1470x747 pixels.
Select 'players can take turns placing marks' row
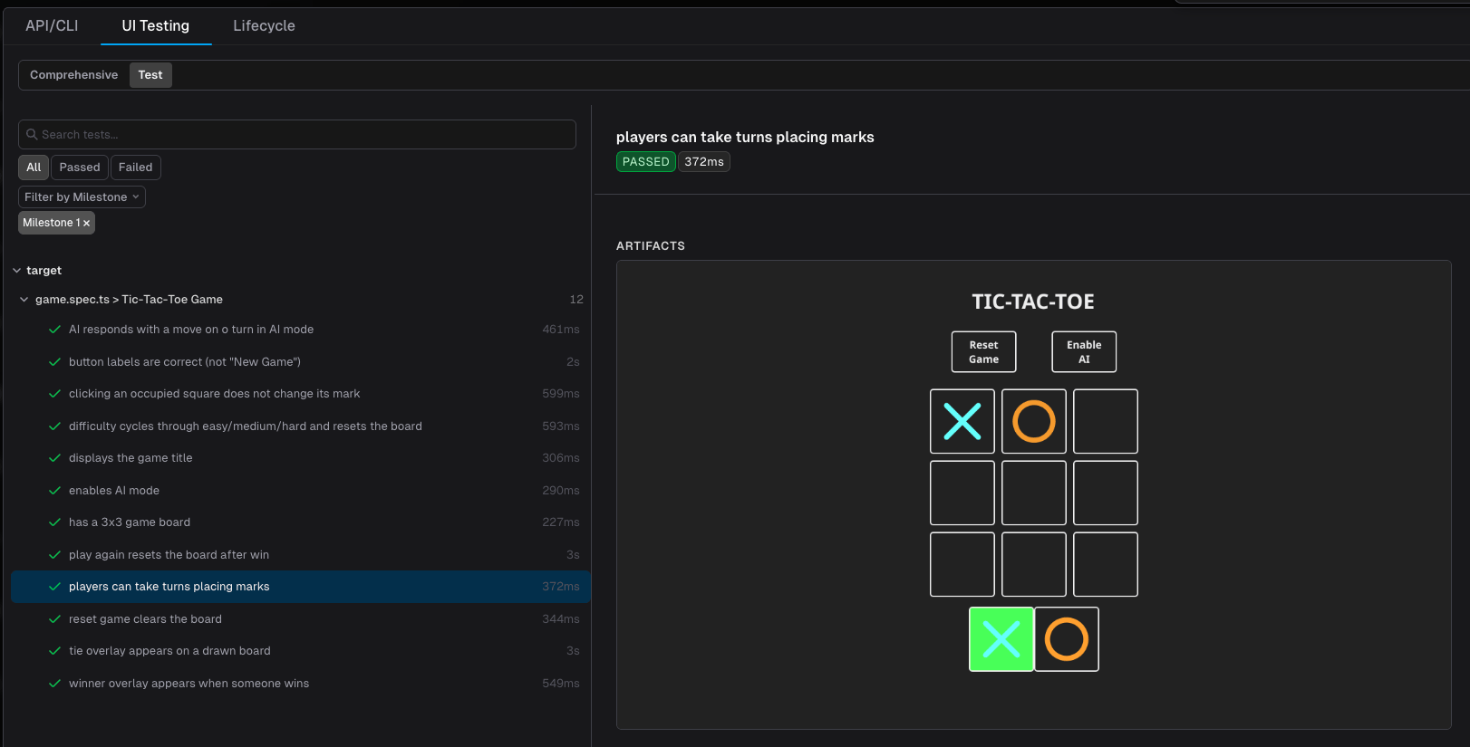[x=299, y=587]
